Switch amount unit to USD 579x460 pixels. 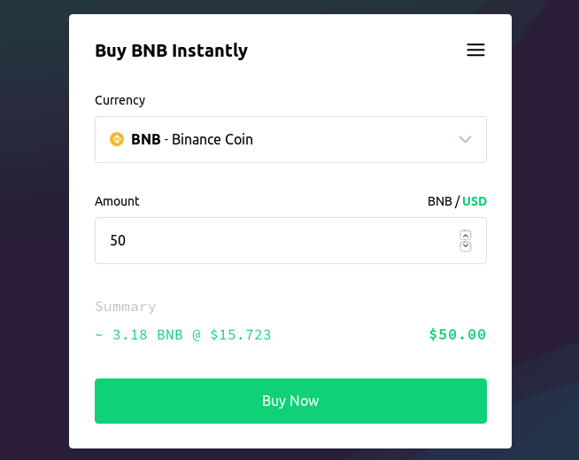[475, 201]
